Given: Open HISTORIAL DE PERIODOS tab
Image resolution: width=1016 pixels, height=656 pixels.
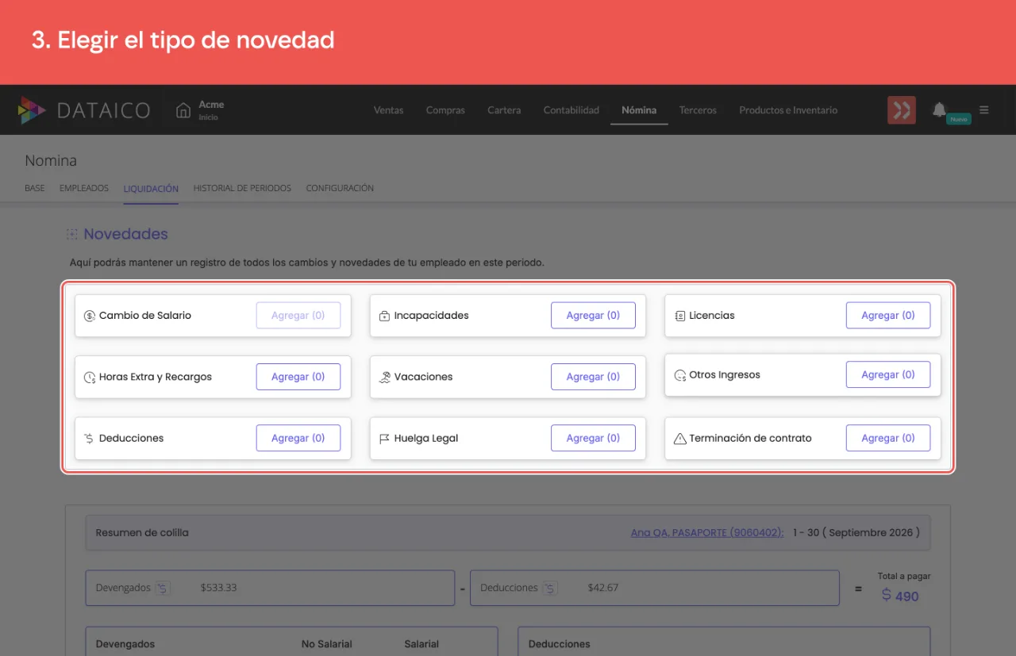Looking at the screenshot, I should click(242, 189).
